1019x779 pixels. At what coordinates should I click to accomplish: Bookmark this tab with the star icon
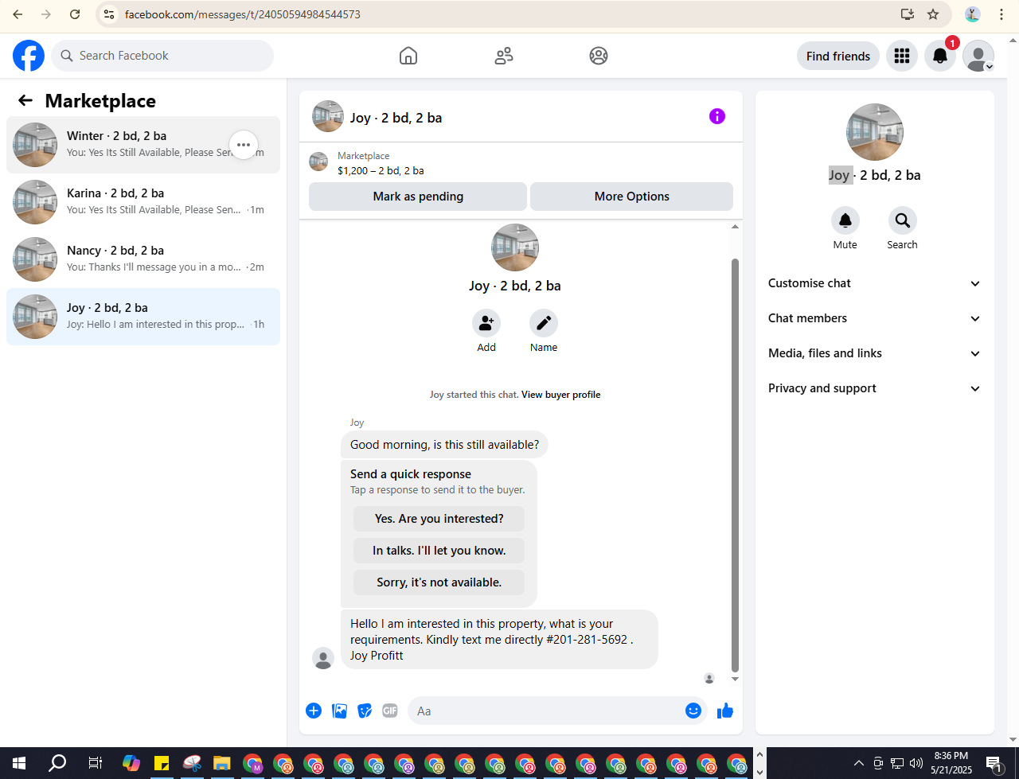[933, 14]
